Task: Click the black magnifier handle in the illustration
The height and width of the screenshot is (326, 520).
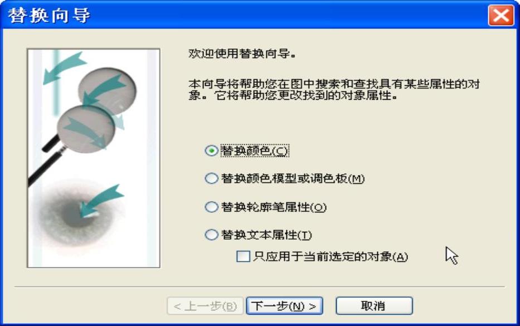Action: click(46, 166)
